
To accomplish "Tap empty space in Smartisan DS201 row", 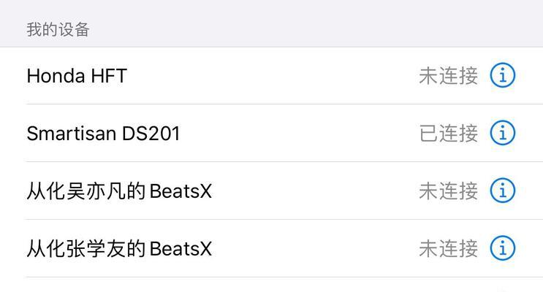I will click(299, 134).
